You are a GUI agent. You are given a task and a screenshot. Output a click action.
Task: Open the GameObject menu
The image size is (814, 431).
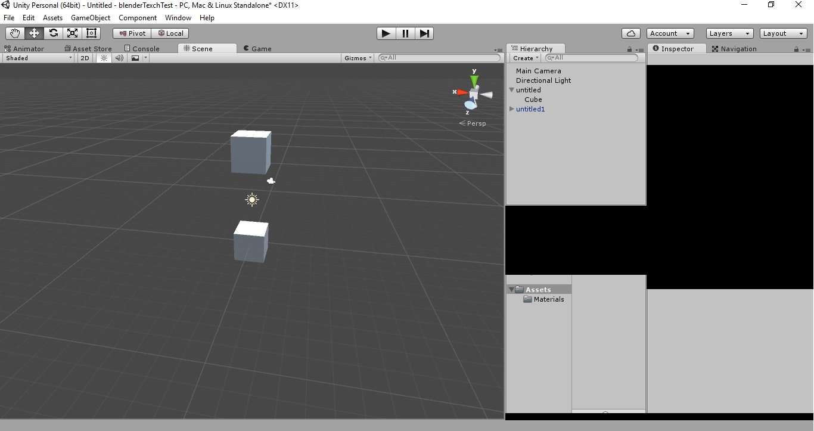point(91,18)
